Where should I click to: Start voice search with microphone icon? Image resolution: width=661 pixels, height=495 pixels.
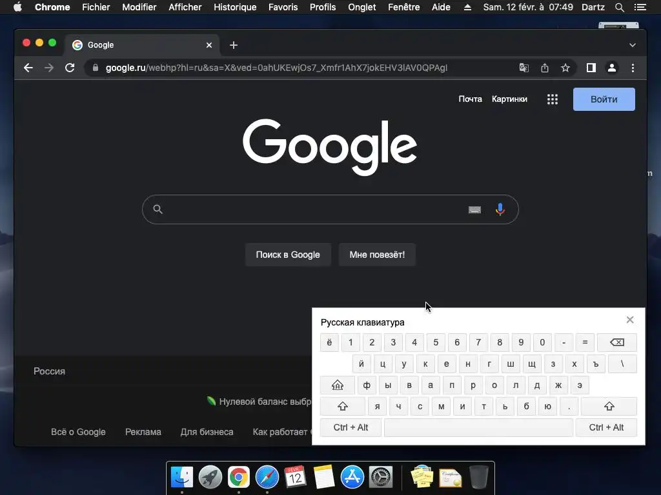500,209
